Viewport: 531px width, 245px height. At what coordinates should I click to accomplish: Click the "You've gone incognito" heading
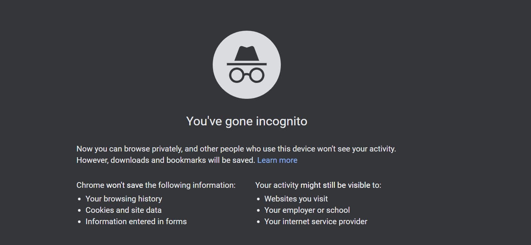tap(246, 121)
